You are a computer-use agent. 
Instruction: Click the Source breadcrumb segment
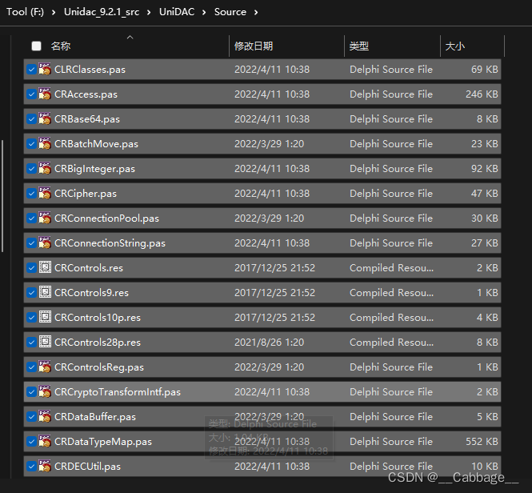click(x=230, y=12)
